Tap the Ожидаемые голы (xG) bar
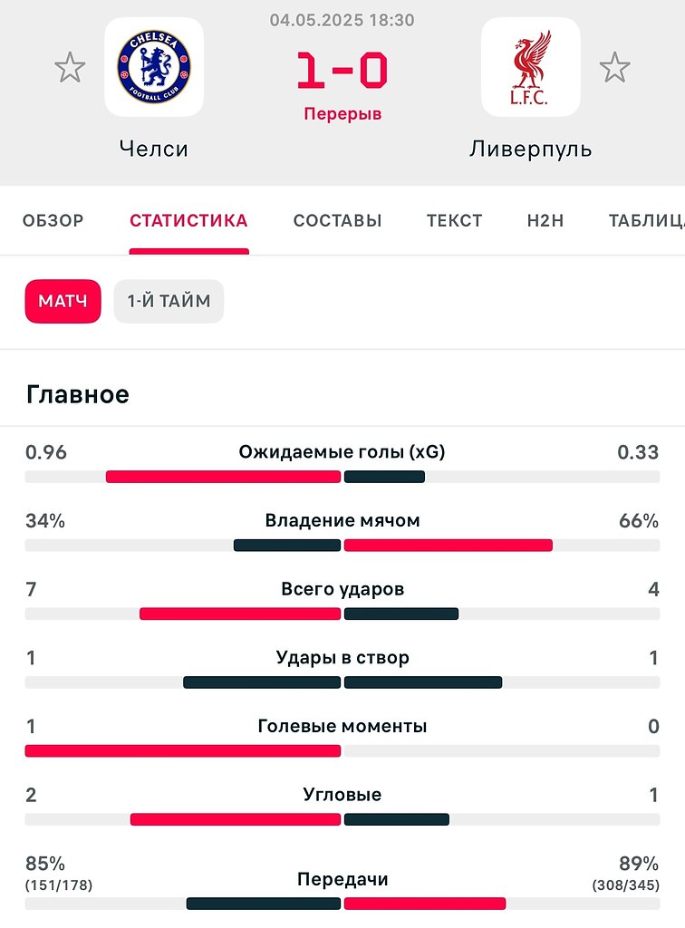Viewport: 685px width, 928px height. pyautogui.click(x=342, y=477)
